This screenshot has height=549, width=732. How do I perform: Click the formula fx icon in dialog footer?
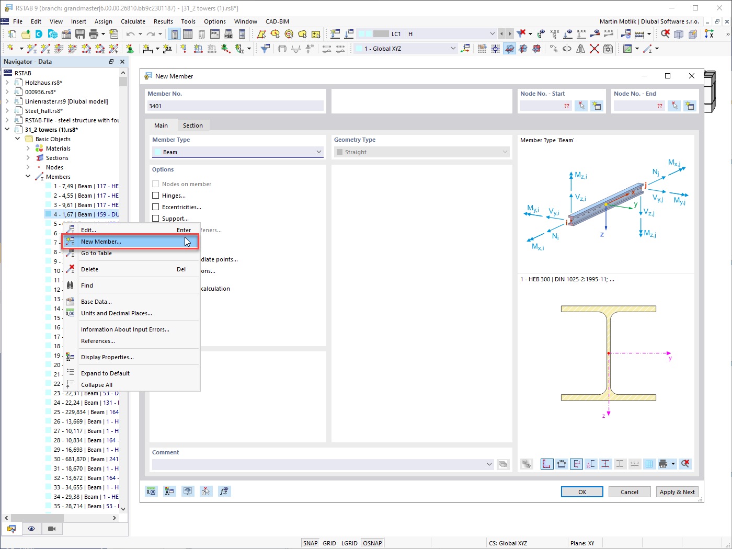coord(224,491)
